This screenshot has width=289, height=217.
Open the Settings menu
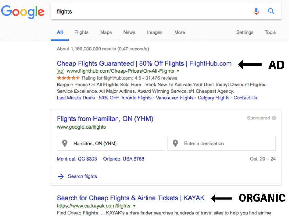244,32
